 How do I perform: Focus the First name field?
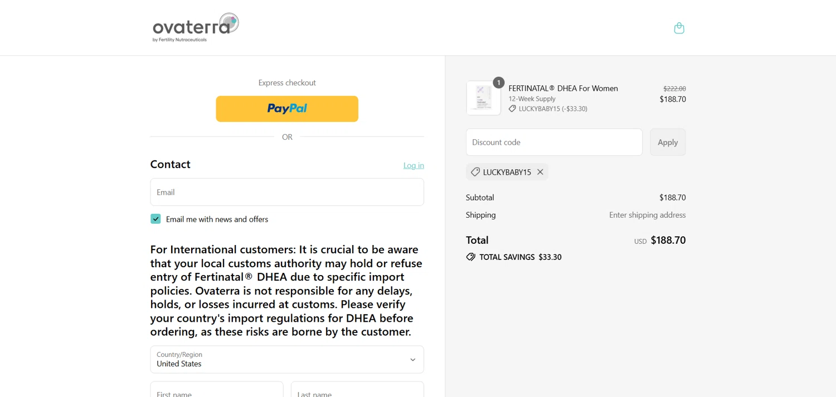tap(217, 390)
